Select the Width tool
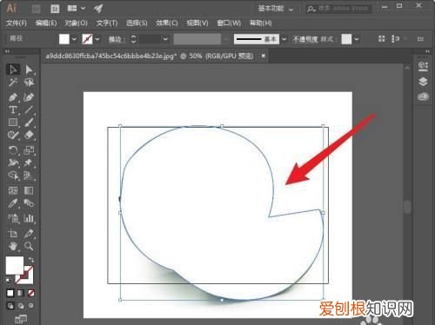The height and width of the screenshot is (325, 435). click(x=13, y=162)
